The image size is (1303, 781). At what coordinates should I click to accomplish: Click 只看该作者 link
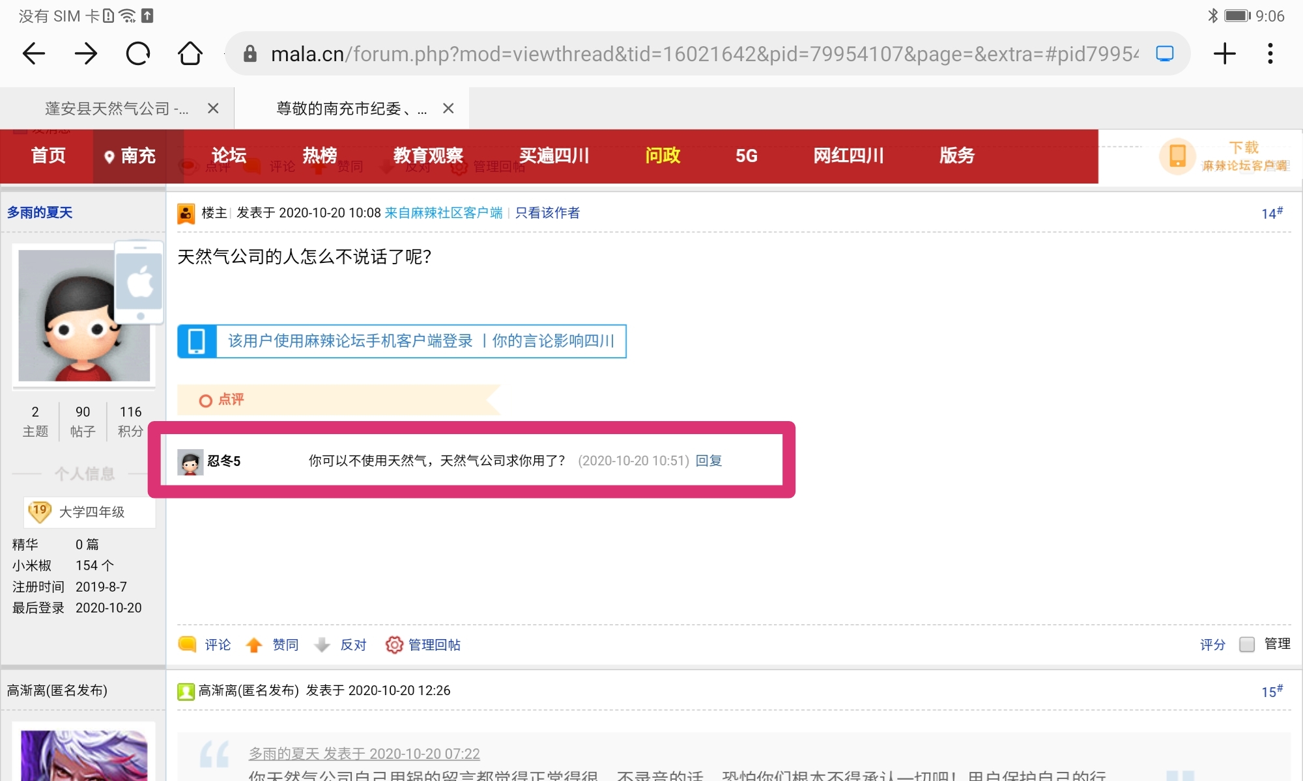coord(547,213)
